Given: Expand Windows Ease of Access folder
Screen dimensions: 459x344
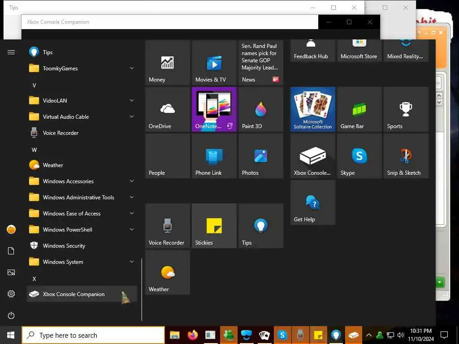Looking at the screenshot, I should [82, 214].
